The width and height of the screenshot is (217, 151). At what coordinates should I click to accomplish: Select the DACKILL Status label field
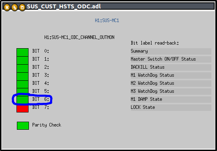click(x=171, y=67)
